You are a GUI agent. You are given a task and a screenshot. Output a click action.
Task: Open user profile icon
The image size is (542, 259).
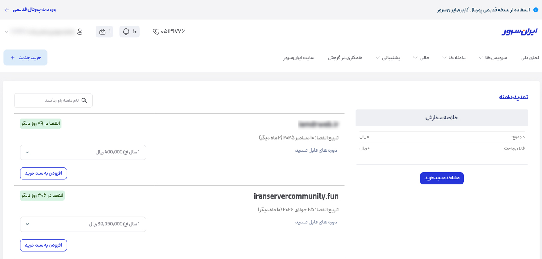[80, 32]
